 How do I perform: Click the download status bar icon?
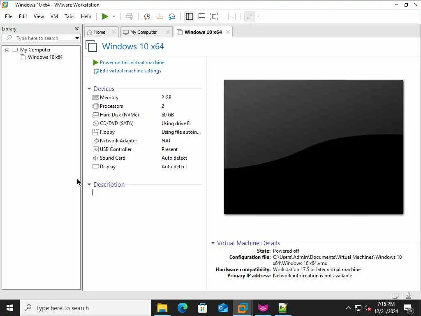point(409,295)
